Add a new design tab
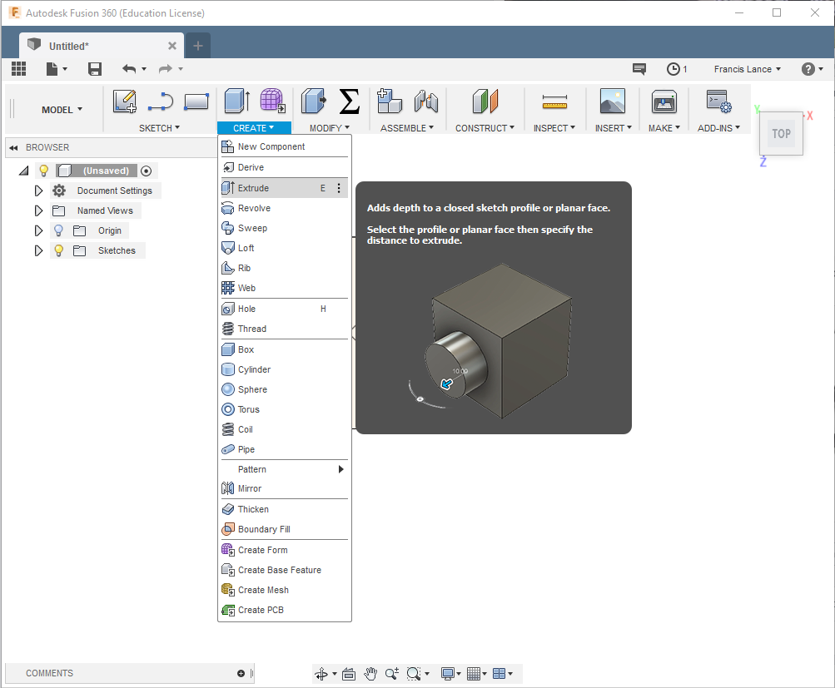Image resolution: width=835 pixels, height=688 pixels. coord(197,46)
